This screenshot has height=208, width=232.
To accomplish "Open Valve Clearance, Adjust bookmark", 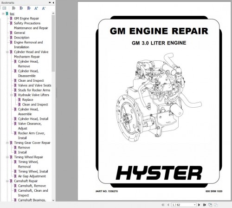I will click(x=30, y=126).
